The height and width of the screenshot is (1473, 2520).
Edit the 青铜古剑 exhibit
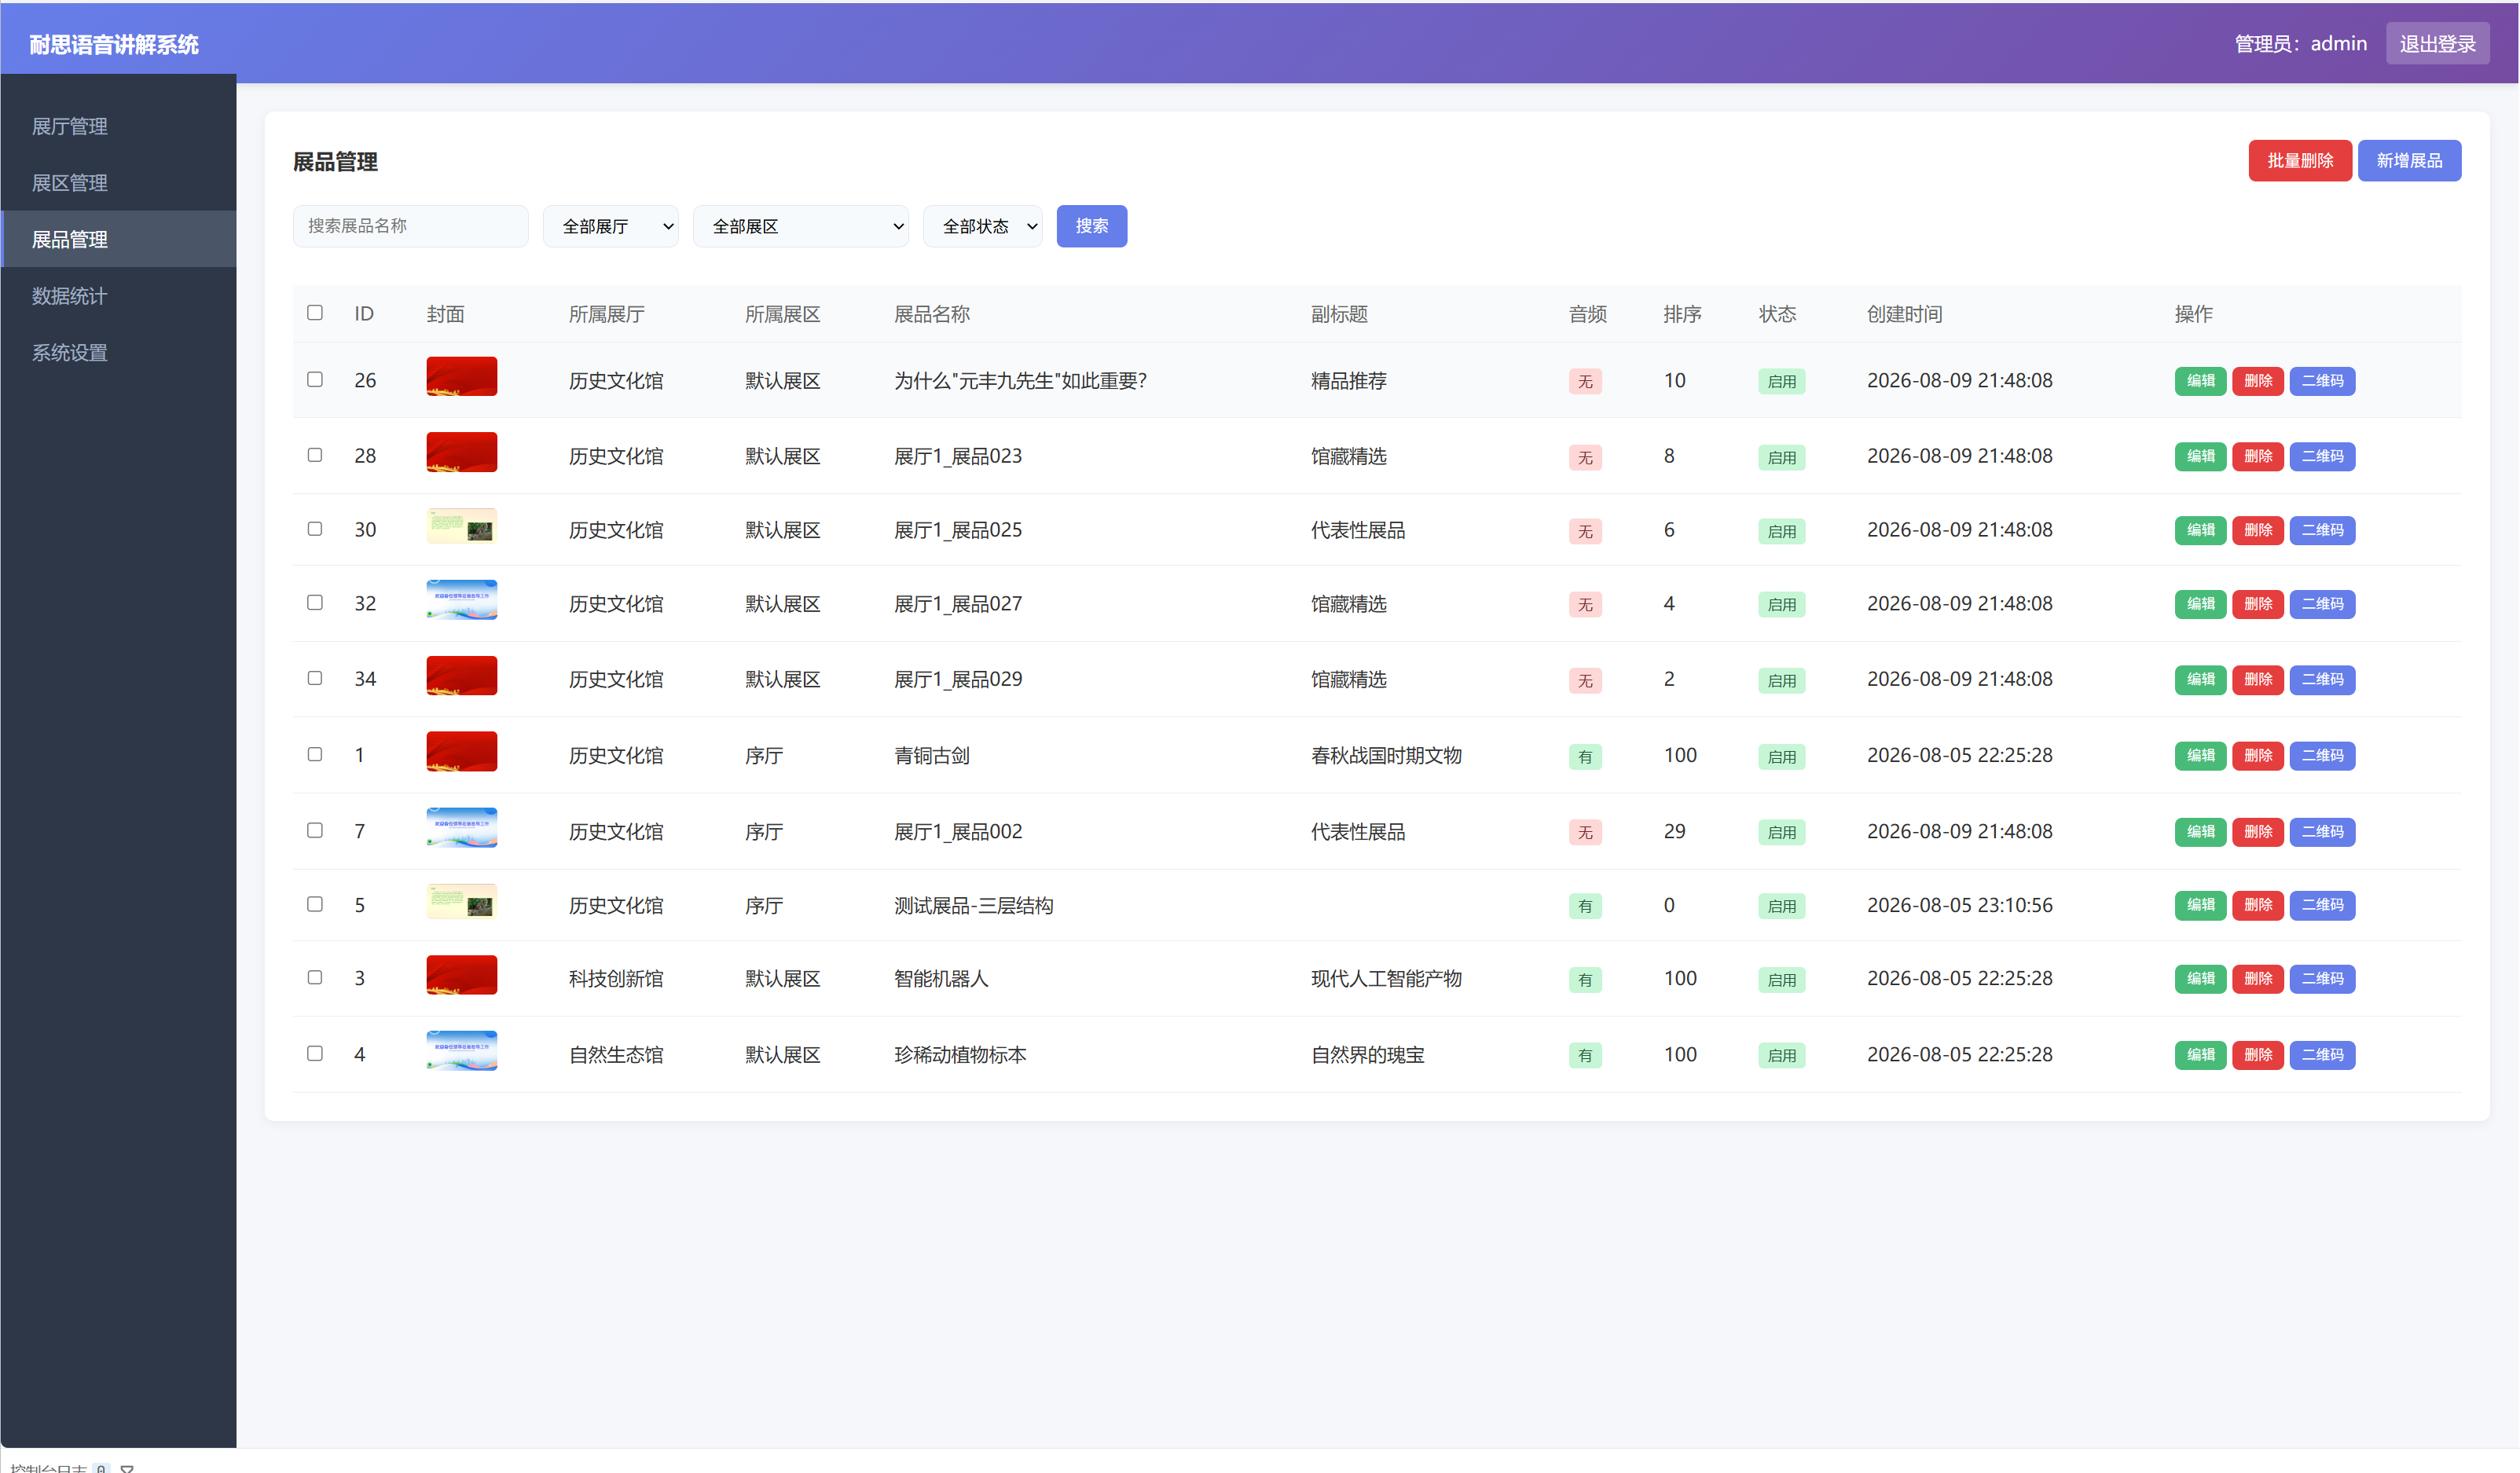[x=2200, y=755]
